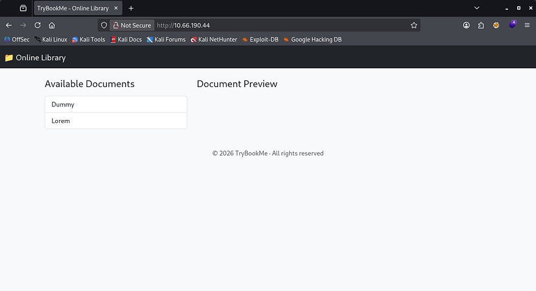
Task: Open the extensions puzzle icon
Action: (481, 26)
